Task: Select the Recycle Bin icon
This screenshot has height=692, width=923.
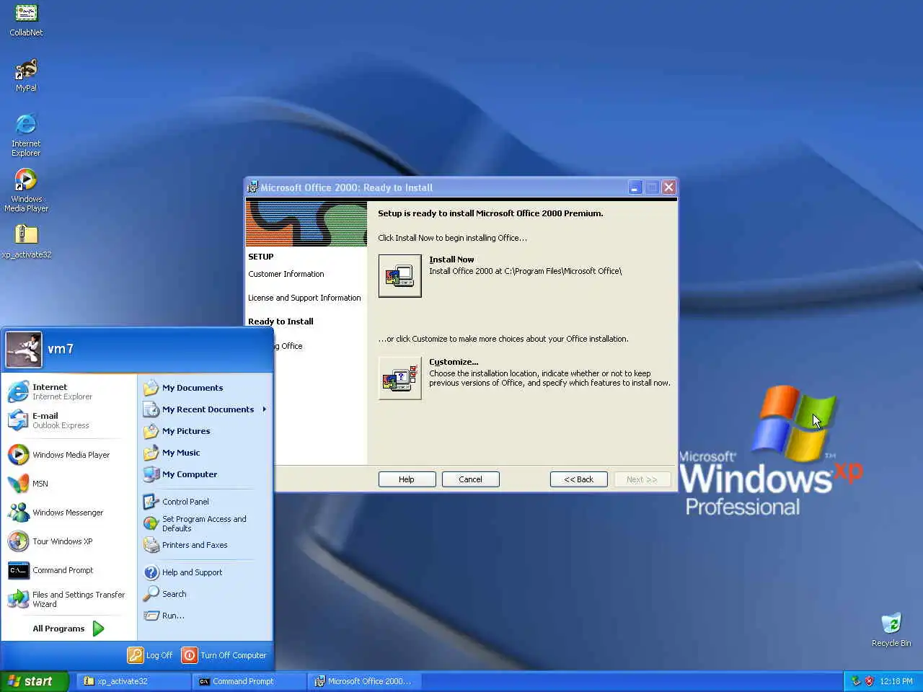Action: pyautogui.click(x=891, y=629)
